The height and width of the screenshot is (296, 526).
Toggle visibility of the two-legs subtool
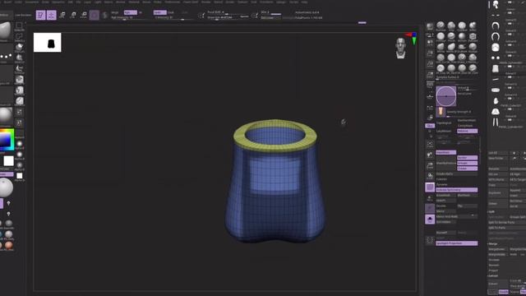(x=510, y=121)
